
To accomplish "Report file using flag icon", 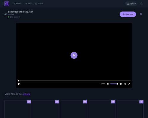I will 141,14.
